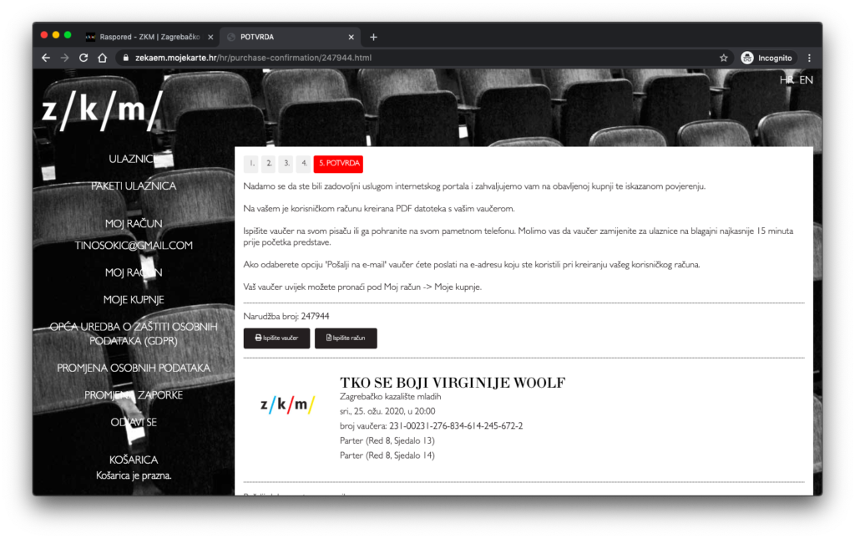This screenshot has width=855, height=539.
Task: Click the browser back arrow
Action: tap(46, 58)
